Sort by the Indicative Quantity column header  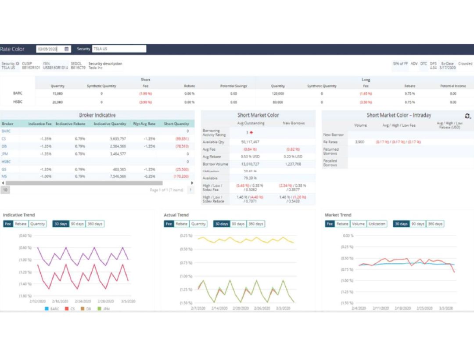point(110,124)
